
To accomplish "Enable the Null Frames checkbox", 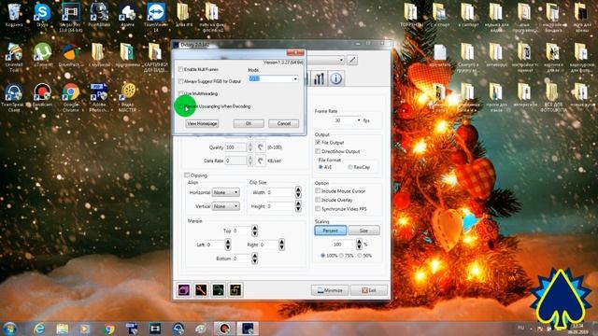I will 180,69.
